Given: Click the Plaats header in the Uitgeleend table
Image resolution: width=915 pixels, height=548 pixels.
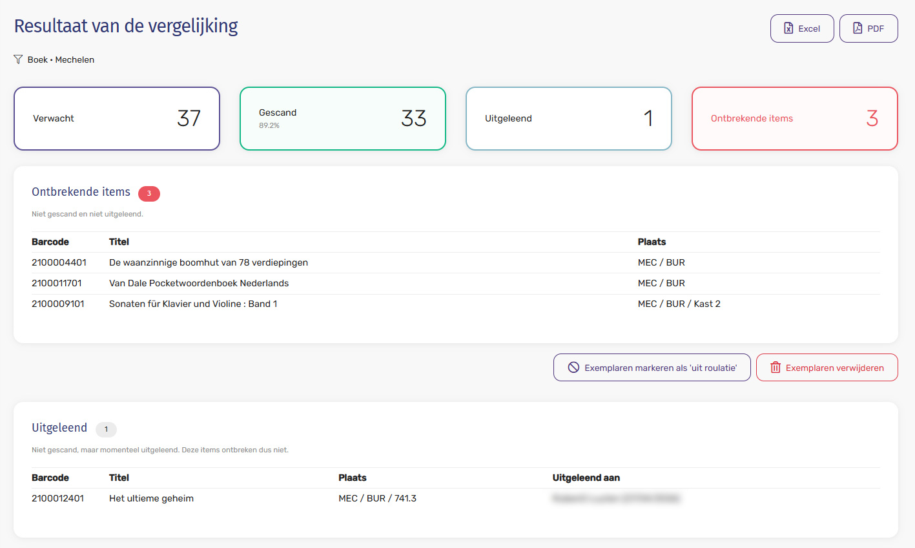Looking at the screenshot, I should coord(353,478).
